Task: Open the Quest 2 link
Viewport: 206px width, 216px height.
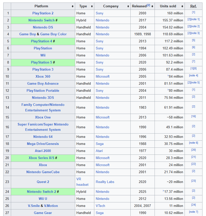Action: pyautogui.click(x=43, y=182)
